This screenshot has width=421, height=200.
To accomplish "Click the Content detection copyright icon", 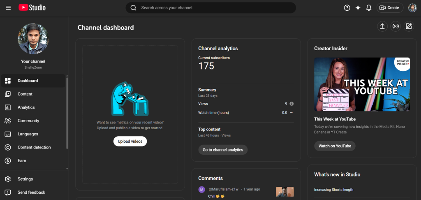I will (8, 147).
